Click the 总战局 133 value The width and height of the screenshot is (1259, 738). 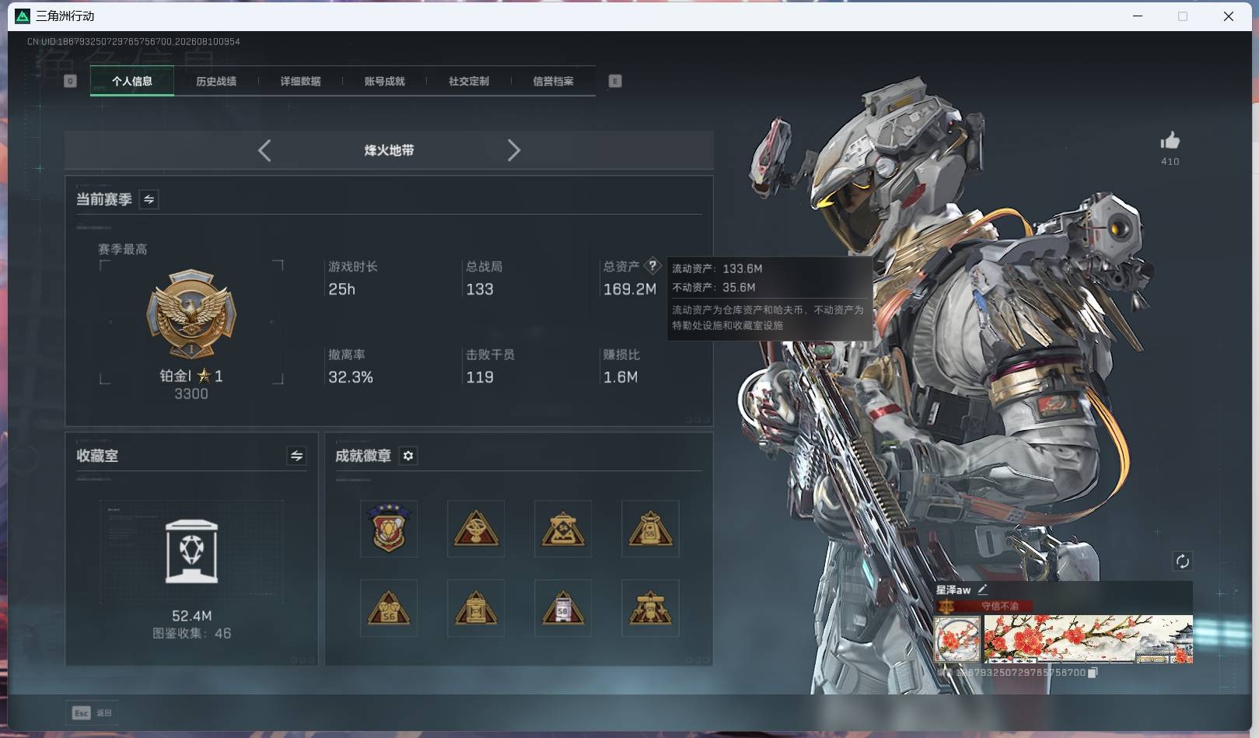480,289
